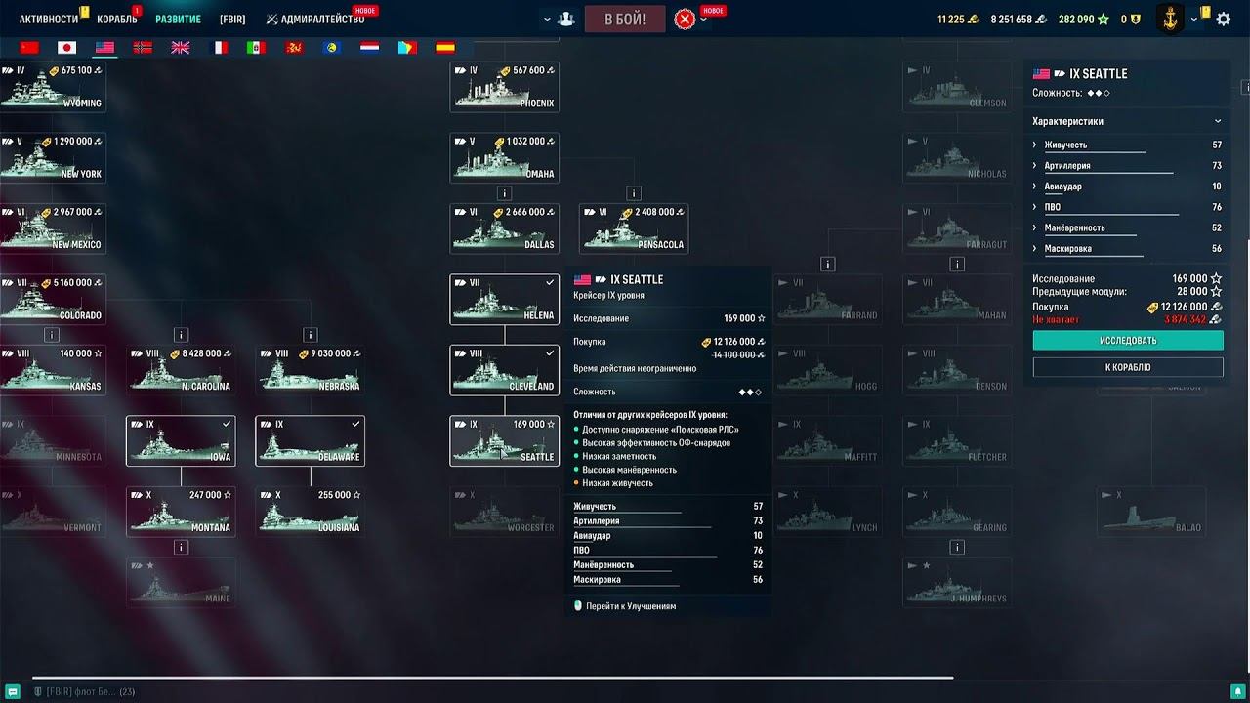Click the В БОЙ! battle button
Viewport: 1250px width, 703px height.
tap(625, 20)
